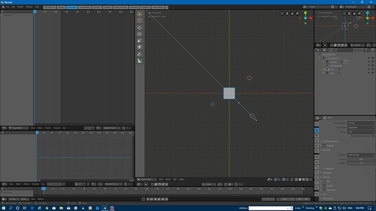Click the Play animation button
This screenshot has height=211, width=376.
click(x=159, y=199)
